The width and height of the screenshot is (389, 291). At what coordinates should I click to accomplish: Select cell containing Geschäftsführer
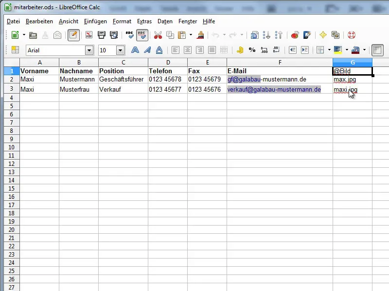coord(123,80)
